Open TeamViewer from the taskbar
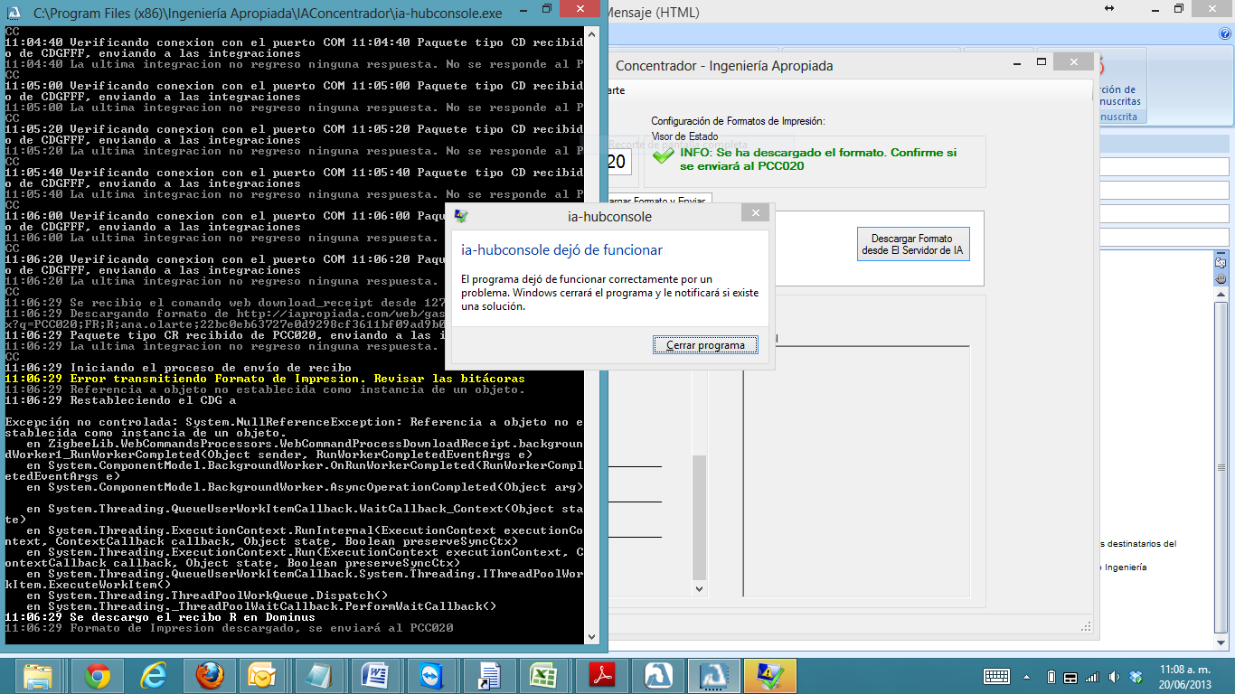1235x694 pixels. [430, 676]
